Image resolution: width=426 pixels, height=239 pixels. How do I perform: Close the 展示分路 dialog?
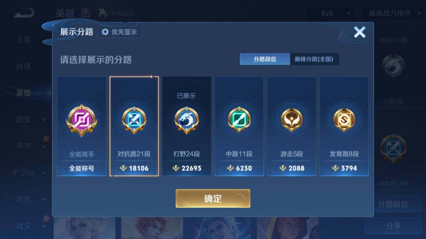tap(359, 32)
